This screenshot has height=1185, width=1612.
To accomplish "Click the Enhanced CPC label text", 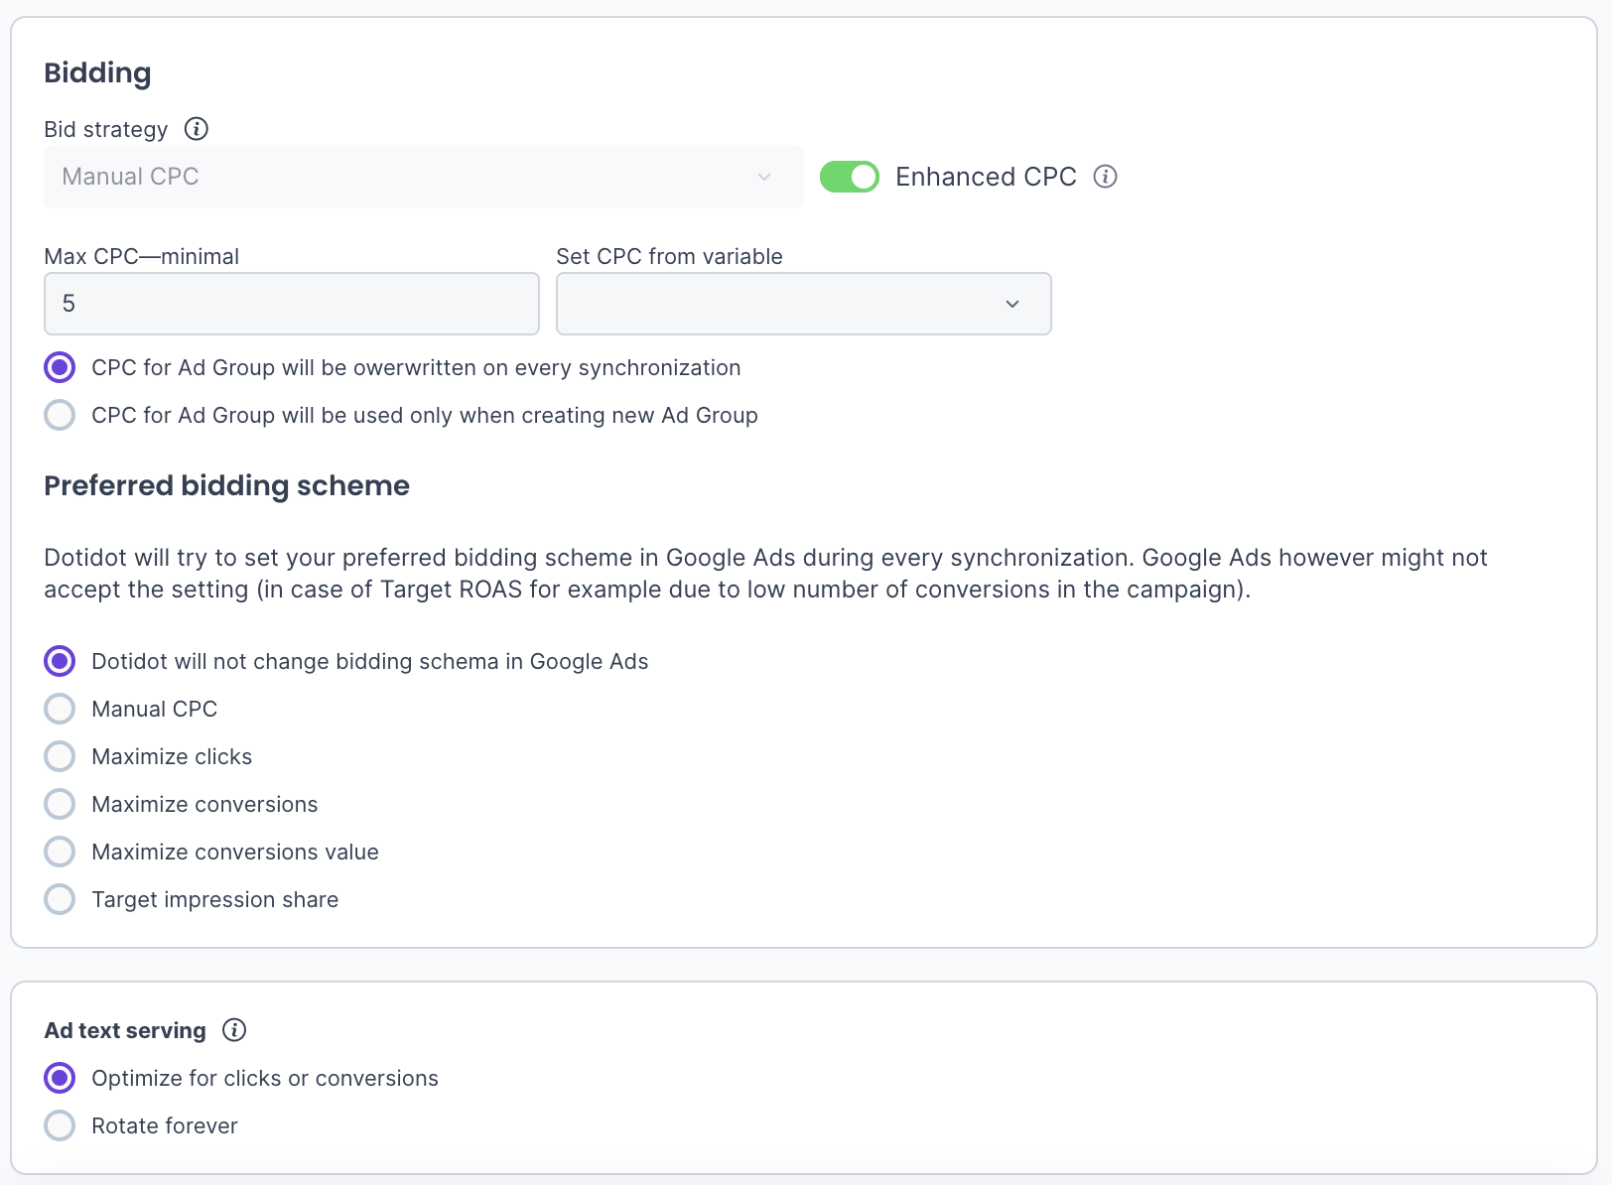I will 985,177.
